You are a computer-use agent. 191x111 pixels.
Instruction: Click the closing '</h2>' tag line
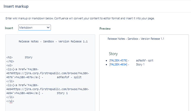(x=10, y=61)
